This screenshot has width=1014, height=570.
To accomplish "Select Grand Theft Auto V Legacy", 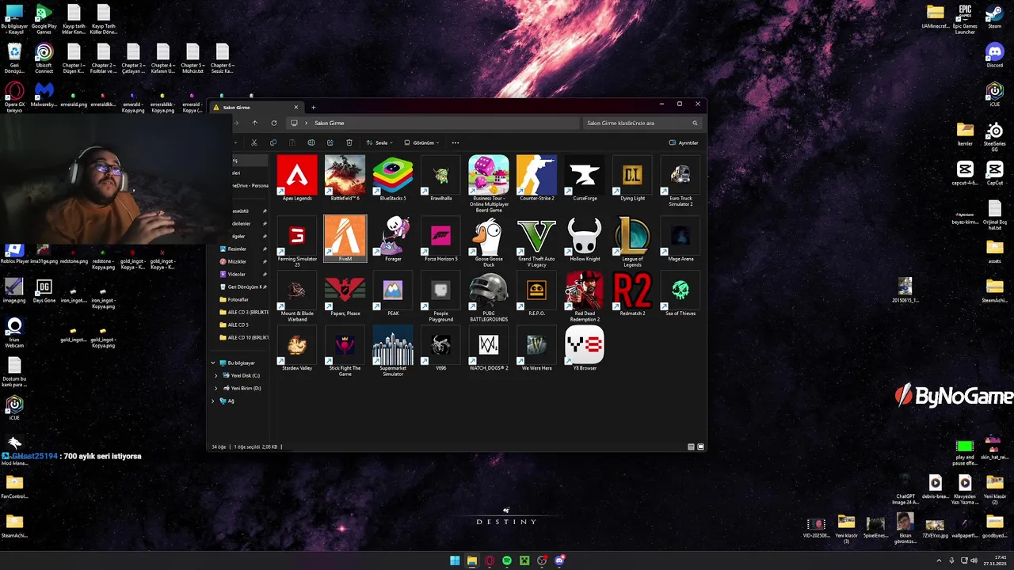I will tap(536, 242).
